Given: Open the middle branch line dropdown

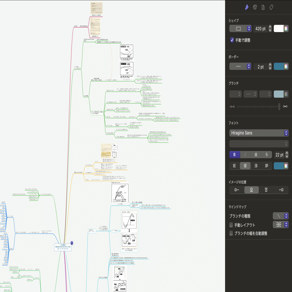Looking at the screenshot, I should [250, 94].
